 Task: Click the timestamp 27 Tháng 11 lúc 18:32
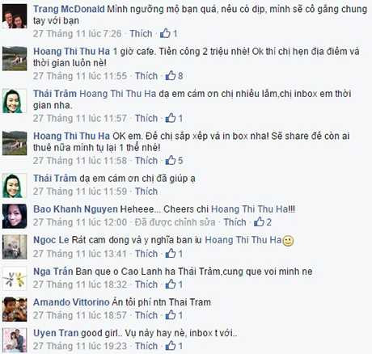80,284
